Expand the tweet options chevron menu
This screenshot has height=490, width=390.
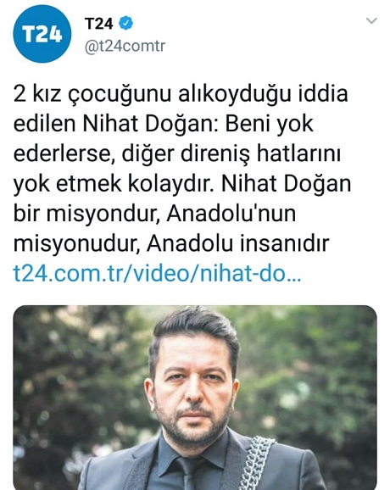coord(371,21)
